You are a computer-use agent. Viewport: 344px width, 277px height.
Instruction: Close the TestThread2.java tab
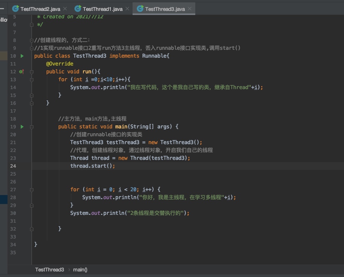coord(65,9)
